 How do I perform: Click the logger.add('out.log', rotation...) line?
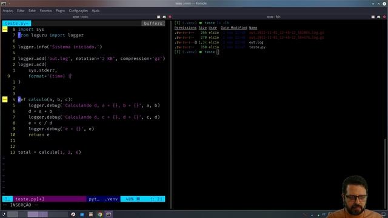(92, 59)
